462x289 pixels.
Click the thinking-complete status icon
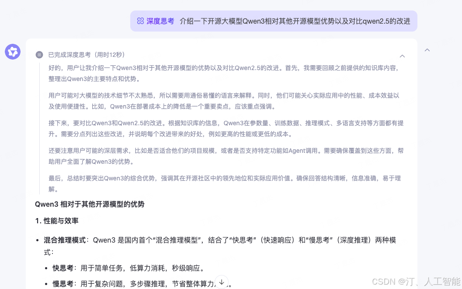pyautogui.click(x=39, y=55)
